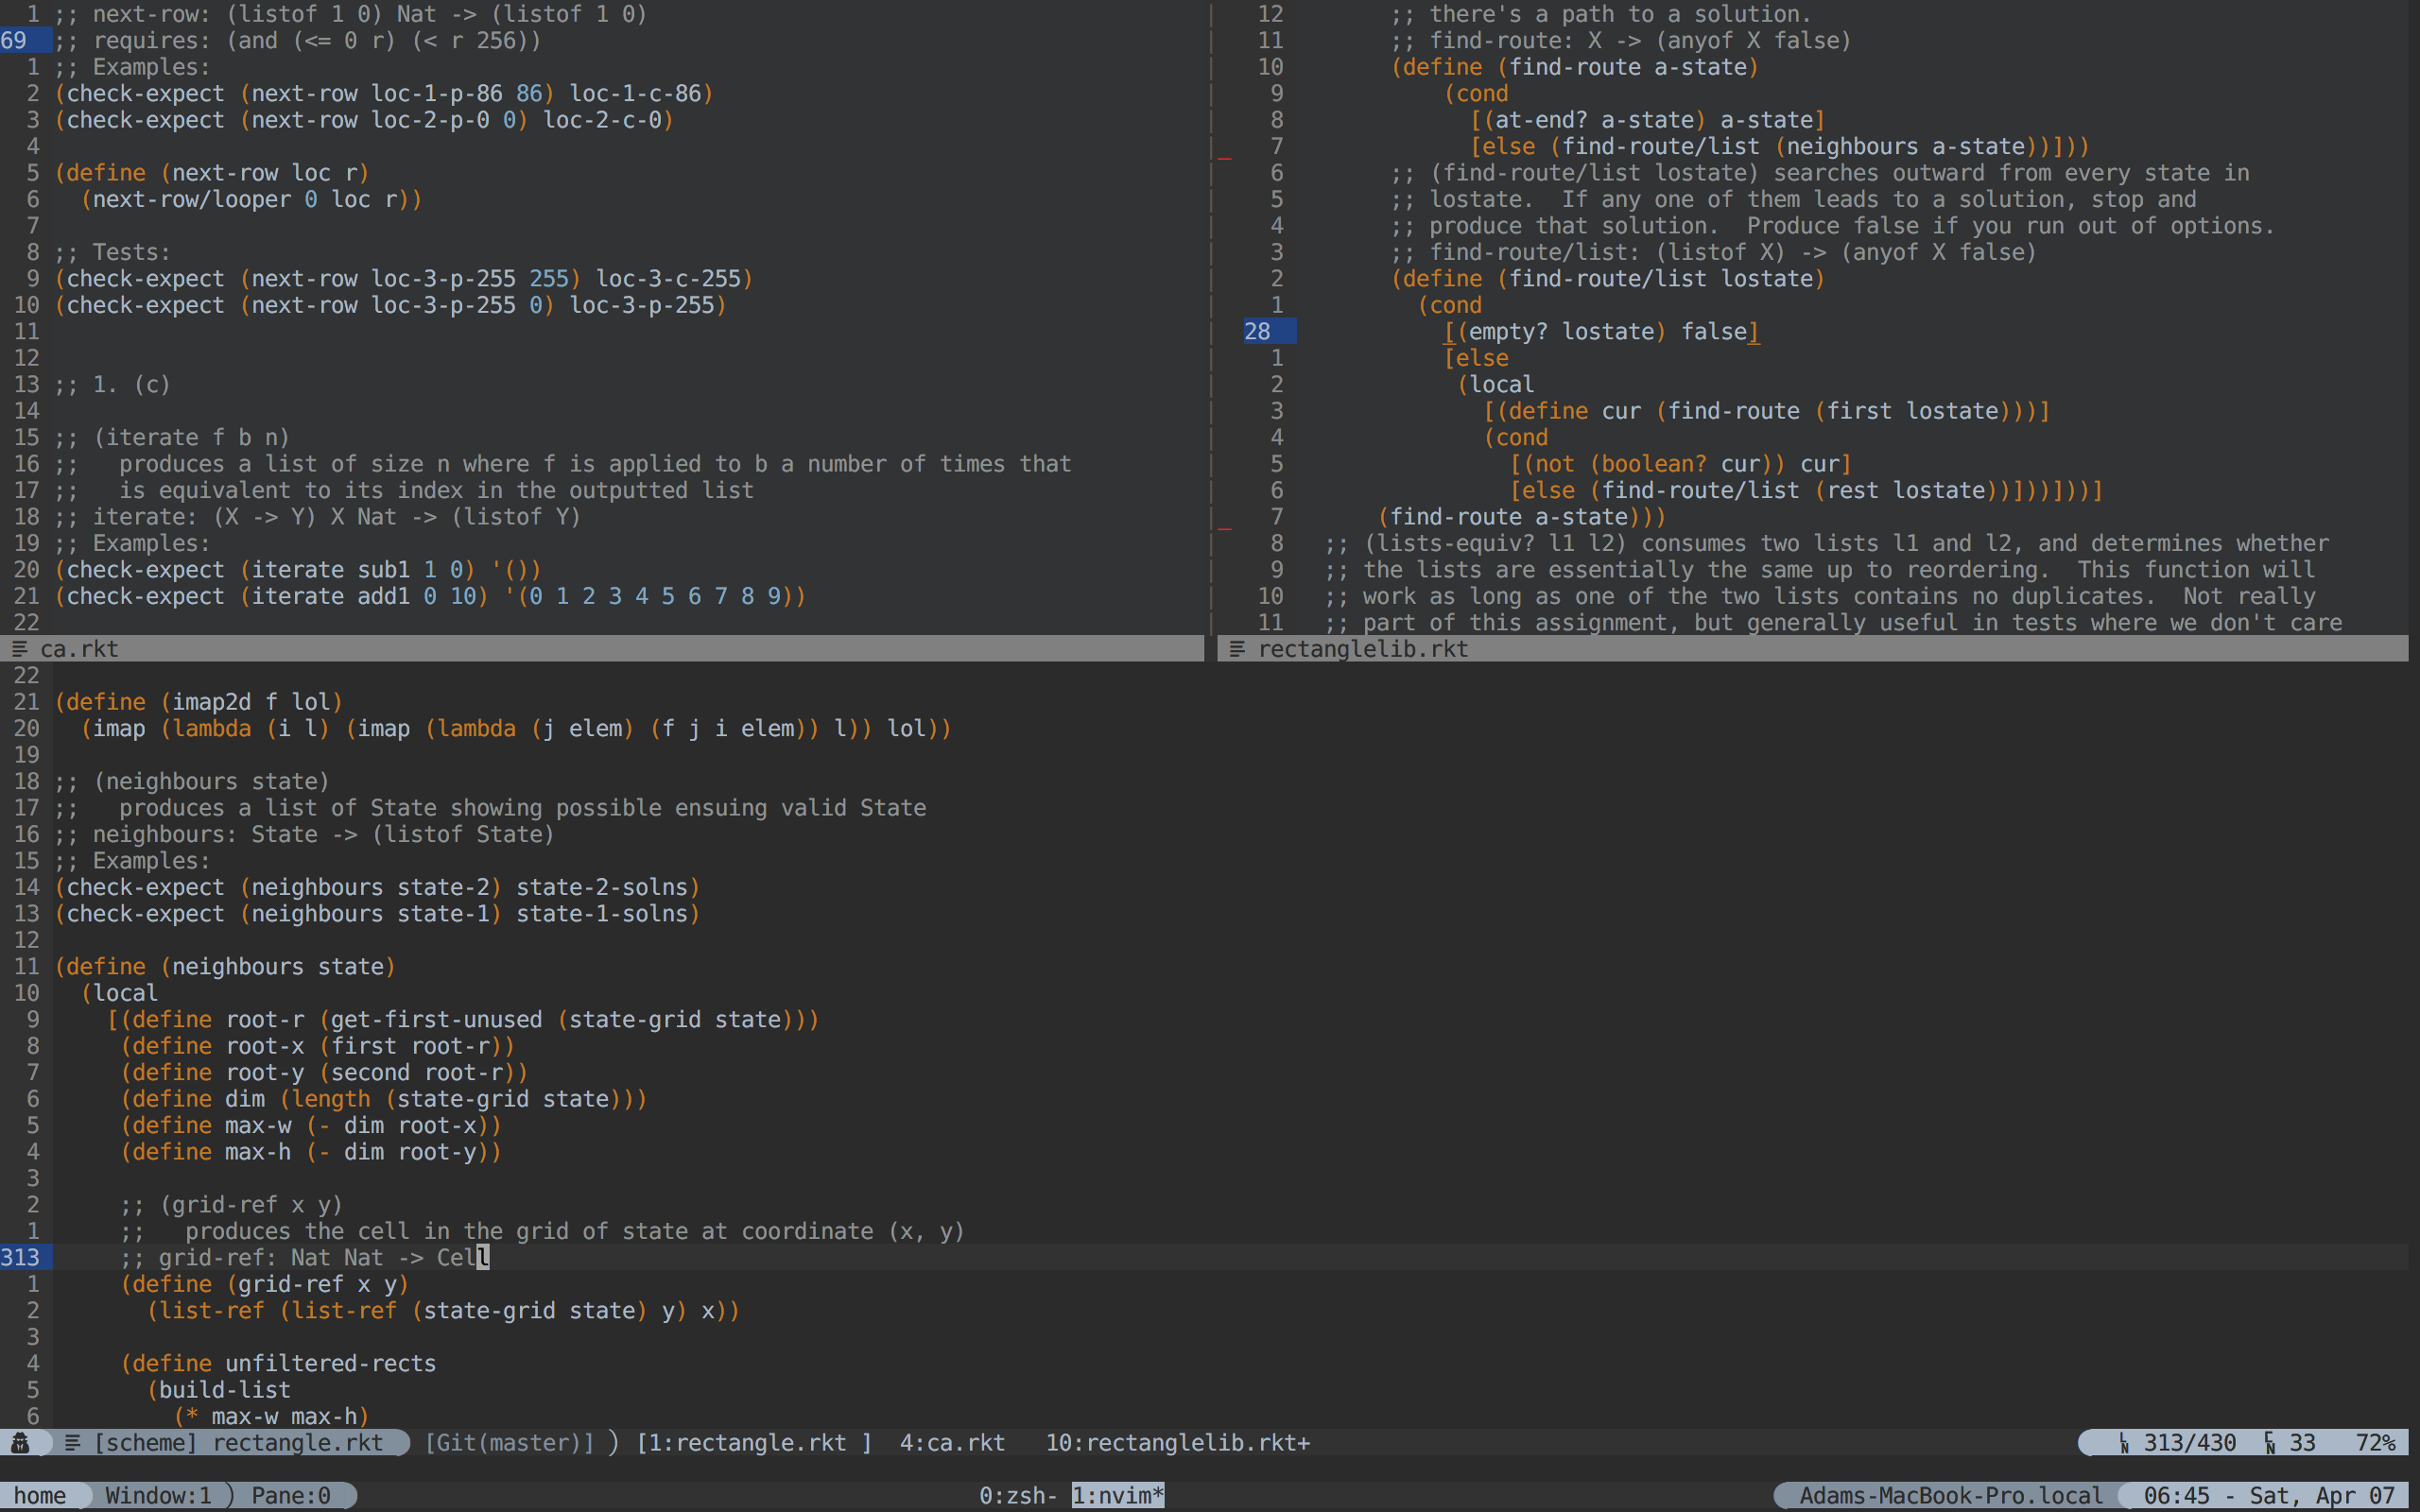Click the Pane:0 tmux indicator
The image size is (2420, 1512).
click(290, 1495)
